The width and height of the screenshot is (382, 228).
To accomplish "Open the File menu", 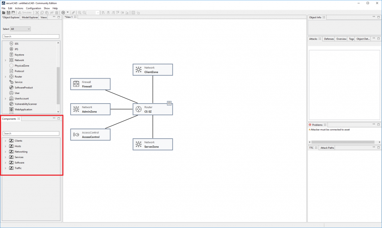I will (3, 8).
